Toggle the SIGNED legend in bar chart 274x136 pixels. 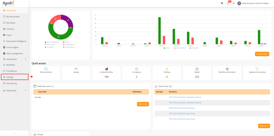167,48
